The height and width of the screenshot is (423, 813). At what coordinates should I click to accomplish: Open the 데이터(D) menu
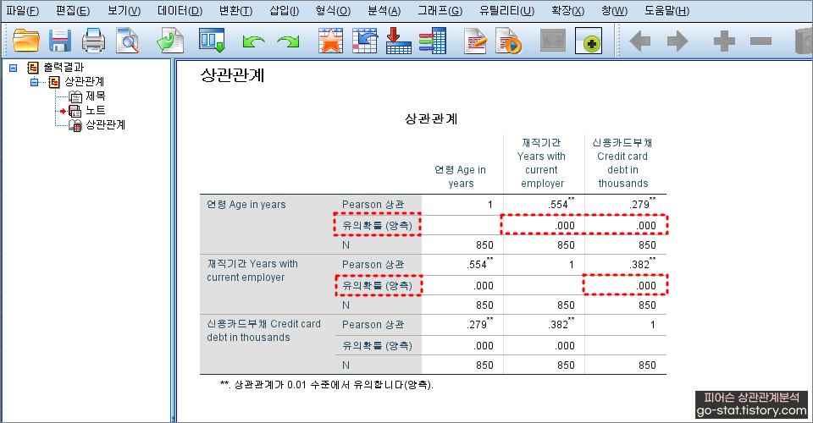click(180, 11)
